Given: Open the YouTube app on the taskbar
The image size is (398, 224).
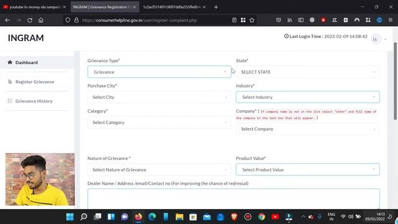Looking at the screenshot, I should coord(275,217).
